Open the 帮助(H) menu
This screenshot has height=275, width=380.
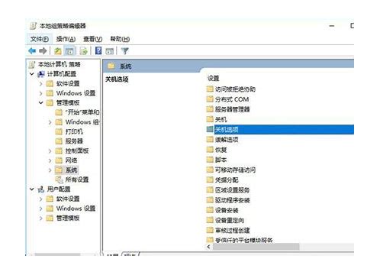point(120,39)
